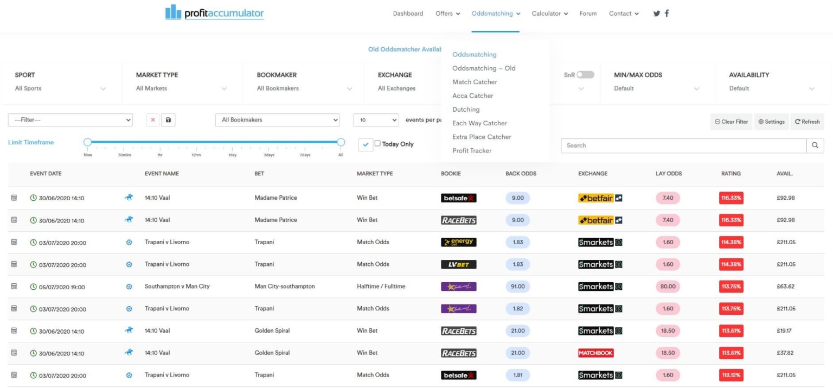The width and height of the screenshot is (833, 388).
Task: Open the save filter disk icon
Action: point(168,119)
